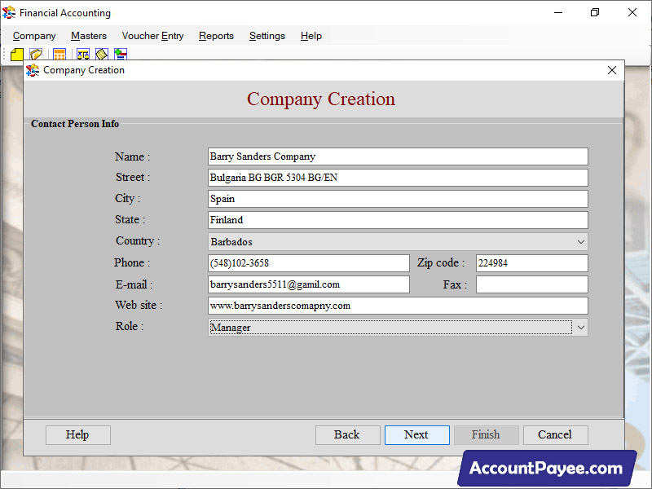652x489 pixels.
Task: Click the Zip code field with 224984
Action: [x=532, y=263]
